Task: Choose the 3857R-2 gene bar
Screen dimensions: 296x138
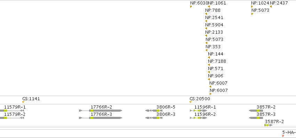Action: click(256, 111)
